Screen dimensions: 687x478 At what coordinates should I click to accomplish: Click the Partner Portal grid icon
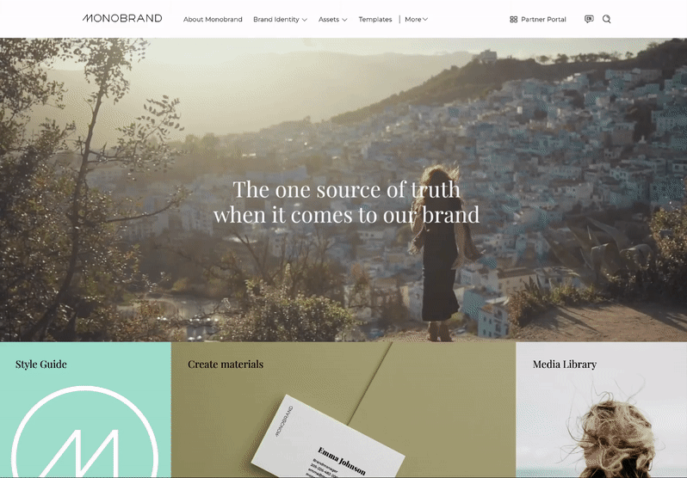pyautogui.click(x=513, y=19)
